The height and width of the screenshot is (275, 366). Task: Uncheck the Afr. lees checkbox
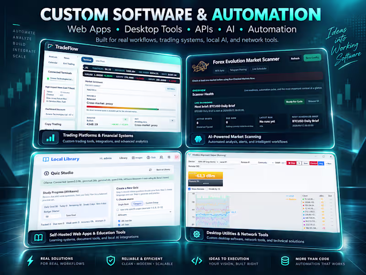[119, 225]
